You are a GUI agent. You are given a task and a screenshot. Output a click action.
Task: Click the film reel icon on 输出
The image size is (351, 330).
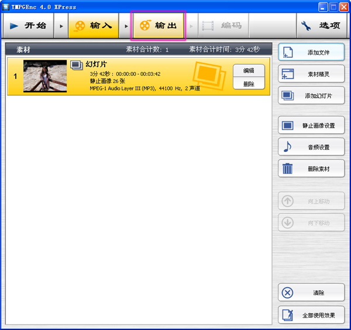[145, 25]
